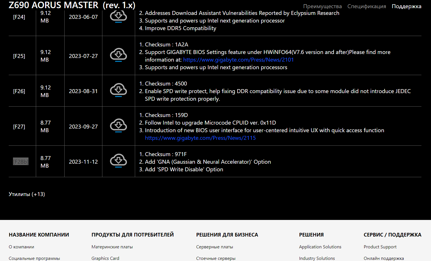This screenshot has width=431, height=261.
Task: Click the СЕРВИС / ПОДДЕРЖКА footer heading
Action: pyautogui.click(x=393, y=235)
